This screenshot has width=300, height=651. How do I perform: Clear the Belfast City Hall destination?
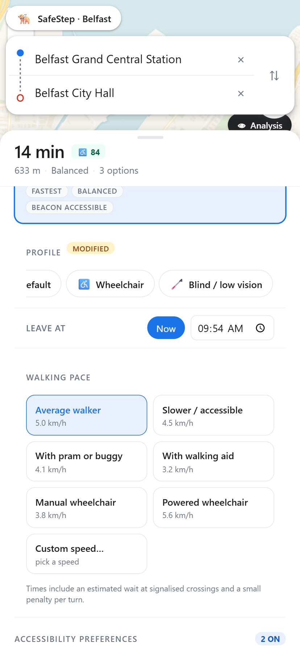point(241,93)
